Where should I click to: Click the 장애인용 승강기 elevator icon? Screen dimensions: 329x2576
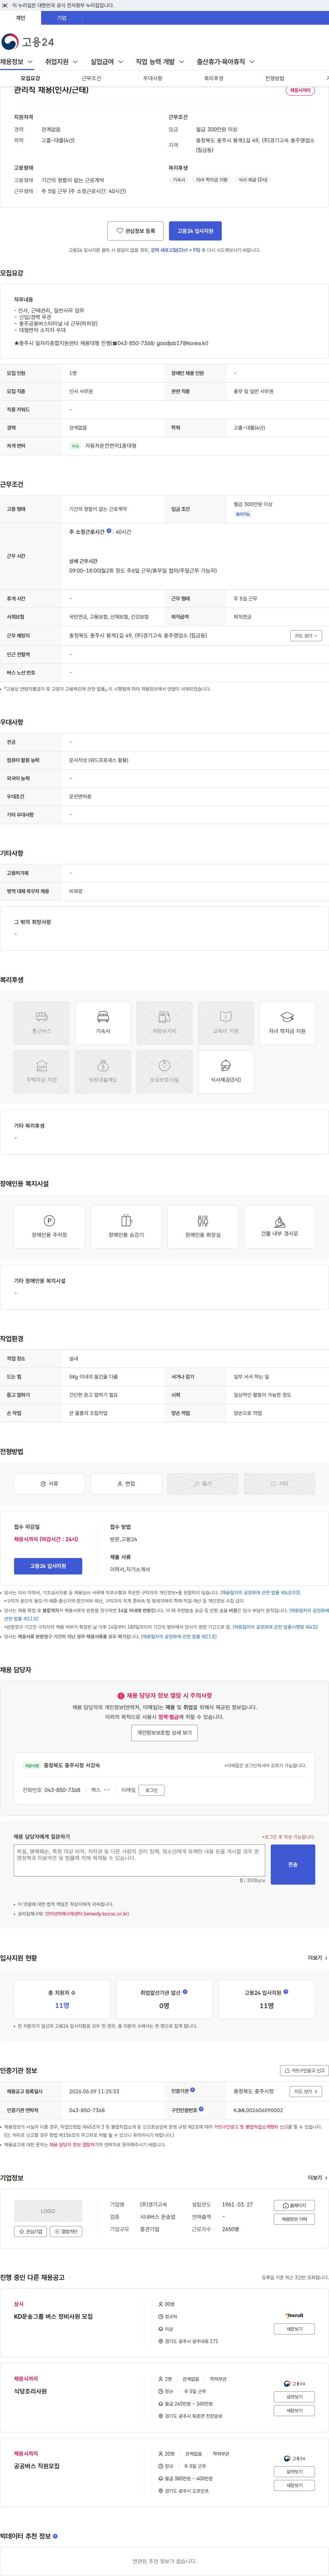tap(126, 1227)
